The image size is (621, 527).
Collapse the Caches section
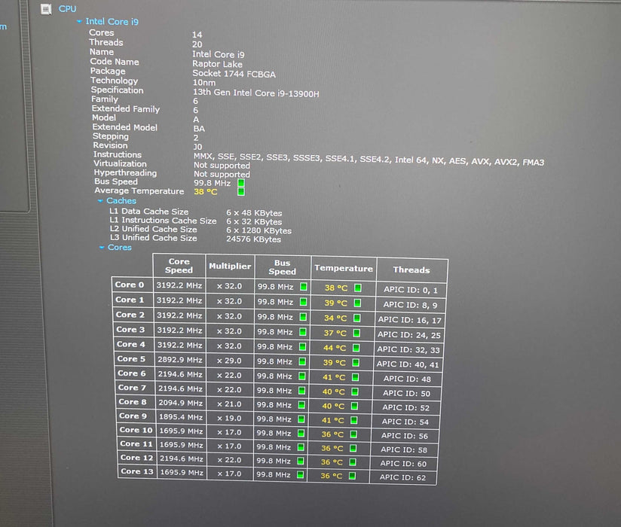(x=100, y=201)
